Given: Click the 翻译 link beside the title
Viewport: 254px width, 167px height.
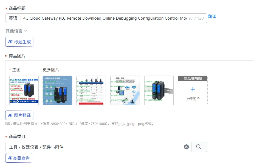Looking at the screenshot, I should tap(212, 16).
